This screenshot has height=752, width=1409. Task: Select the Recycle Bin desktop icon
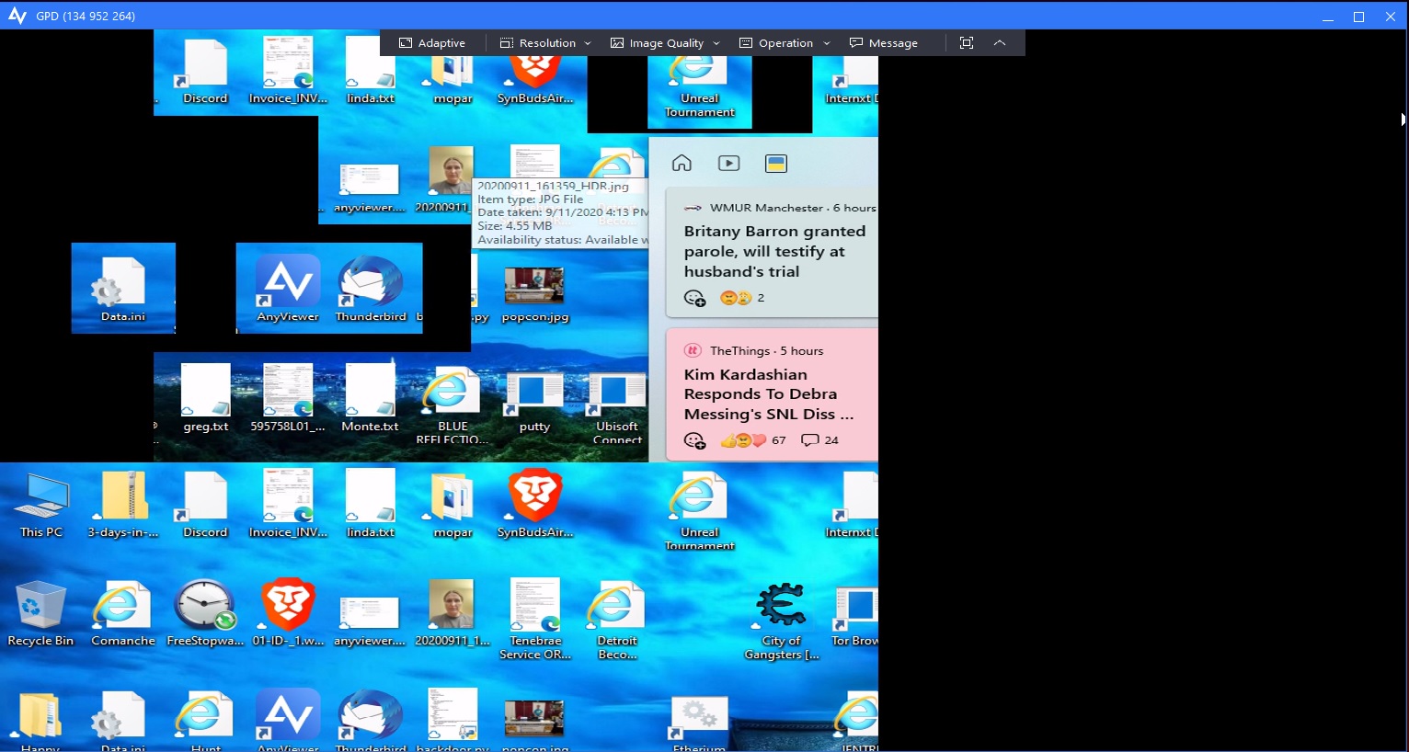[x=40, y=613]
